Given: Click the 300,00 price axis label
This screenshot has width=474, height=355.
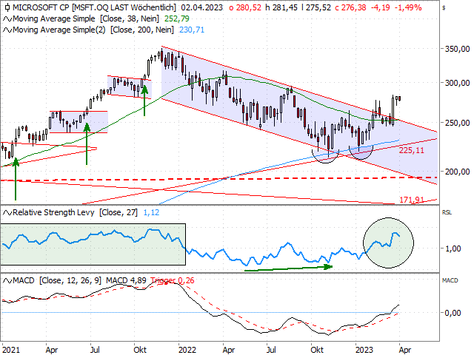Looking at the screenshot, I should tap(457, 83).
